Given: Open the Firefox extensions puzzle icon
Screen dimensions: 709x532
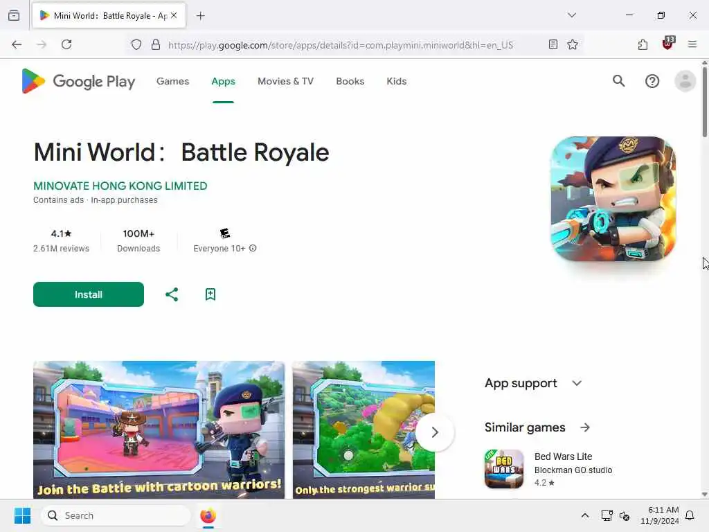Looking at the screenshot, I should point(643,44).
